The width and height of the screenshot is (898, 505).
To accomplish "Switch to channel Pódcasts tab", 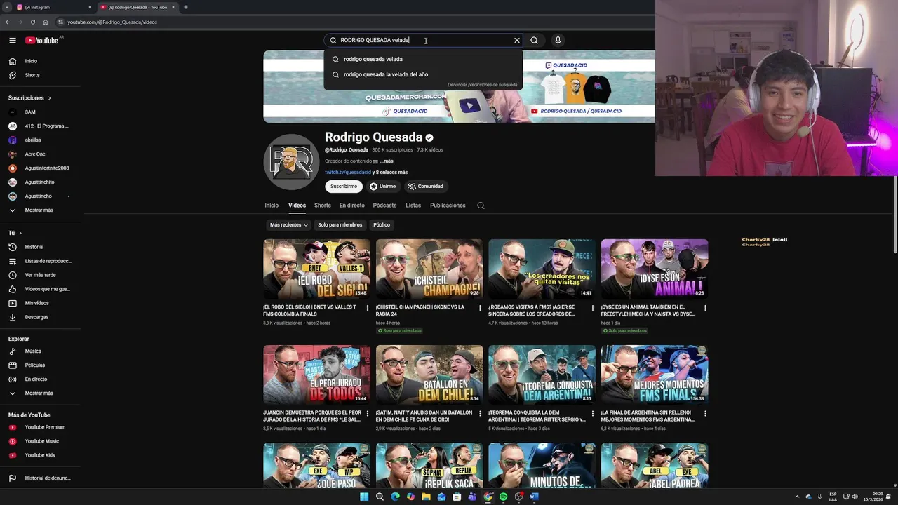I will pyautogui.click(x=384, y=206).
